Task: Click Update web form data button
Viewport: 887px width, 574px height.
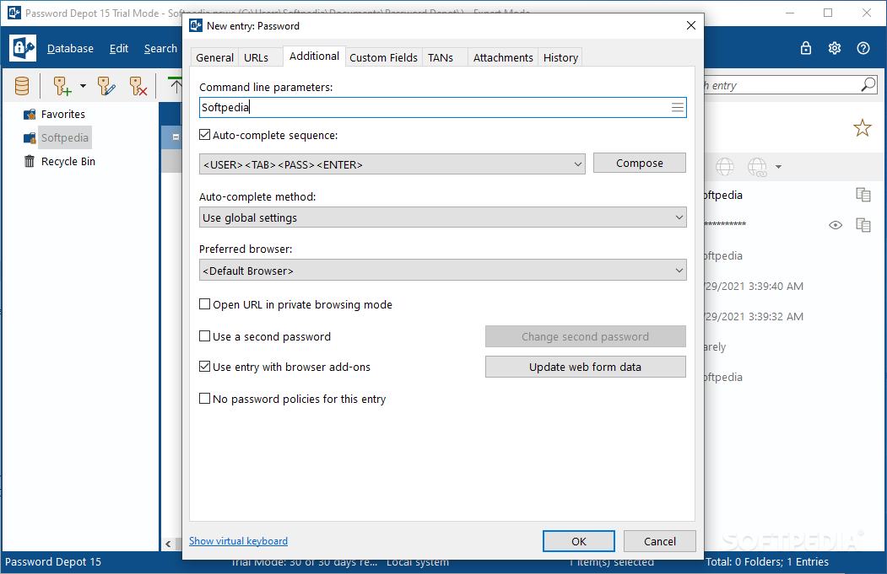Action: pyautogui.click(x=586, y=367)
